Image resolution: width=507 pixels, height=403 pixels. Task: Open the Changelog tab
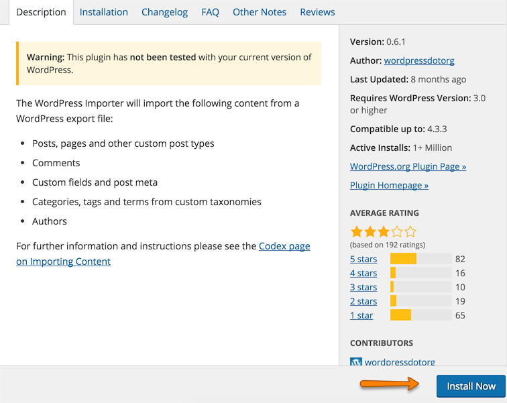click(164, 12)
